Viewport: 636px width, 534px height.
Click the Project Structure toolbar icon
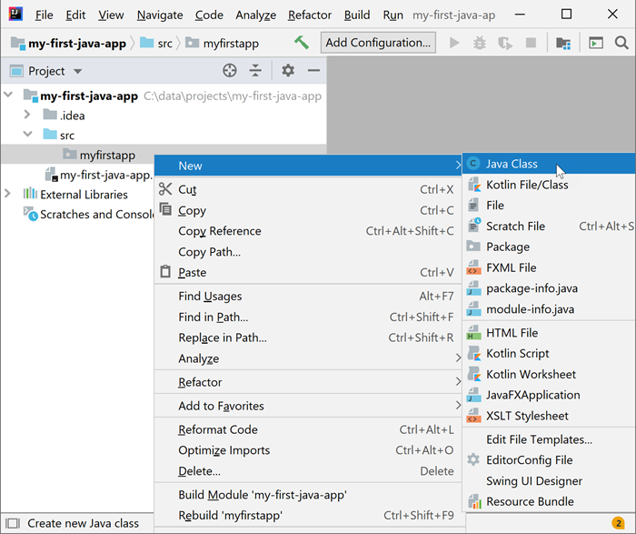tap(563, 43)
